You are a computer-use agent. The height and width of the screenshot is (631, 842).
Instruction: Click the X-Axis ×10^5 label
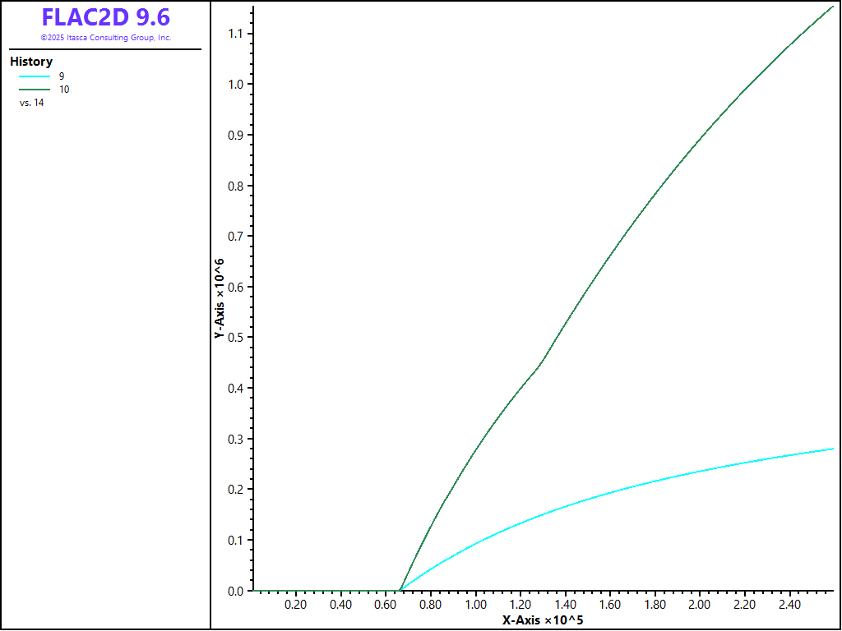tap(543, 619)
